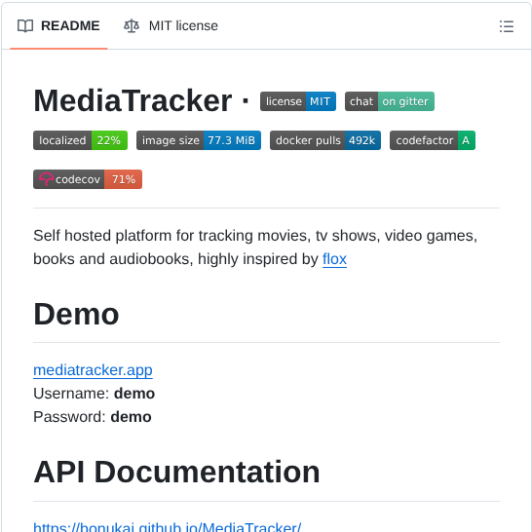This screenshot has width=532, height=532.
Task: Open the outline list icon
Action: pyautogui.click(x=507, y=26)
